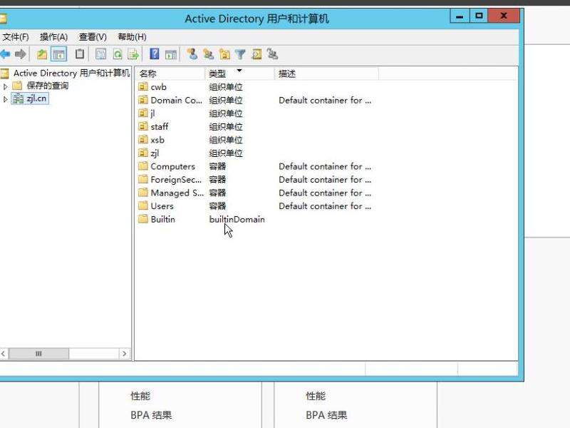The width and height of the screenshot is (570, 428).
Task: Create new organizational unit via toolbar icon
Action: point(224,55)
